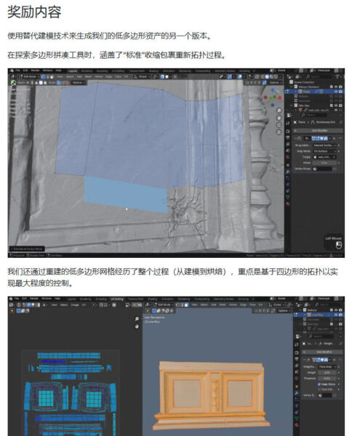This screenshot has width=352, height=436.
Task: Open Snap Mode On Surface dropdown
Action: pos(325,151)
